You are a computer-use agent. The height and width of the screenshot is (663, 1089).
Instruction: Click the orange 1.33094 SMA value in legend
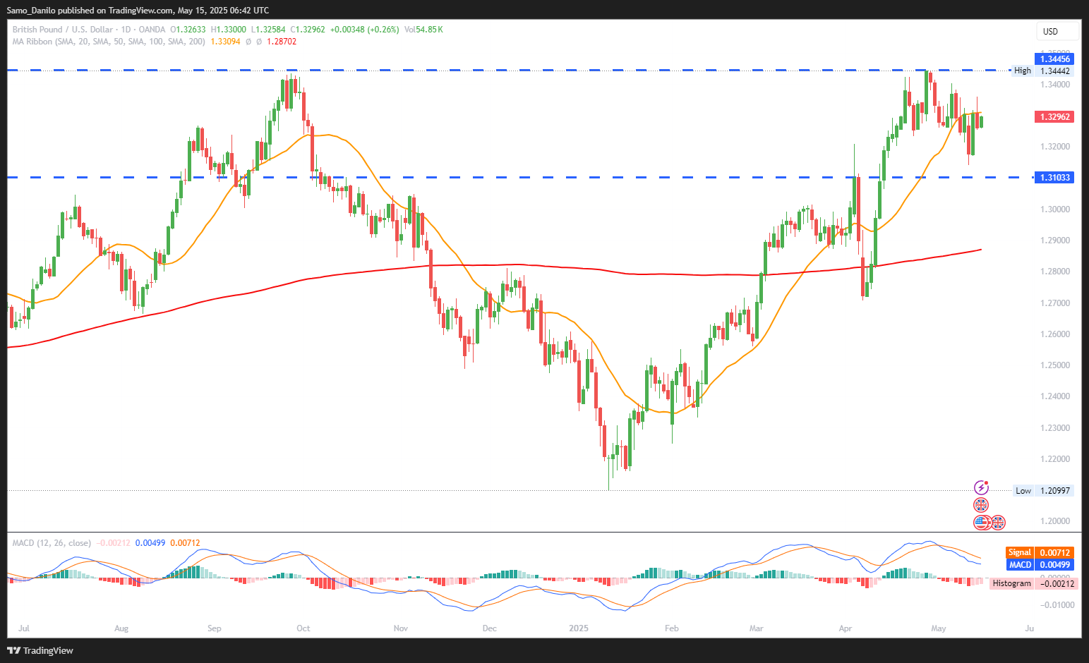point(225,42)
